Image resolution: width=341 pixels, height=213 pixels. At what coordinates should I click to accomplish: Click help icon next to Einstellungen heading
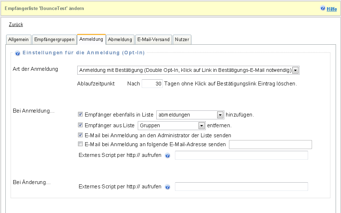point(18,53)
